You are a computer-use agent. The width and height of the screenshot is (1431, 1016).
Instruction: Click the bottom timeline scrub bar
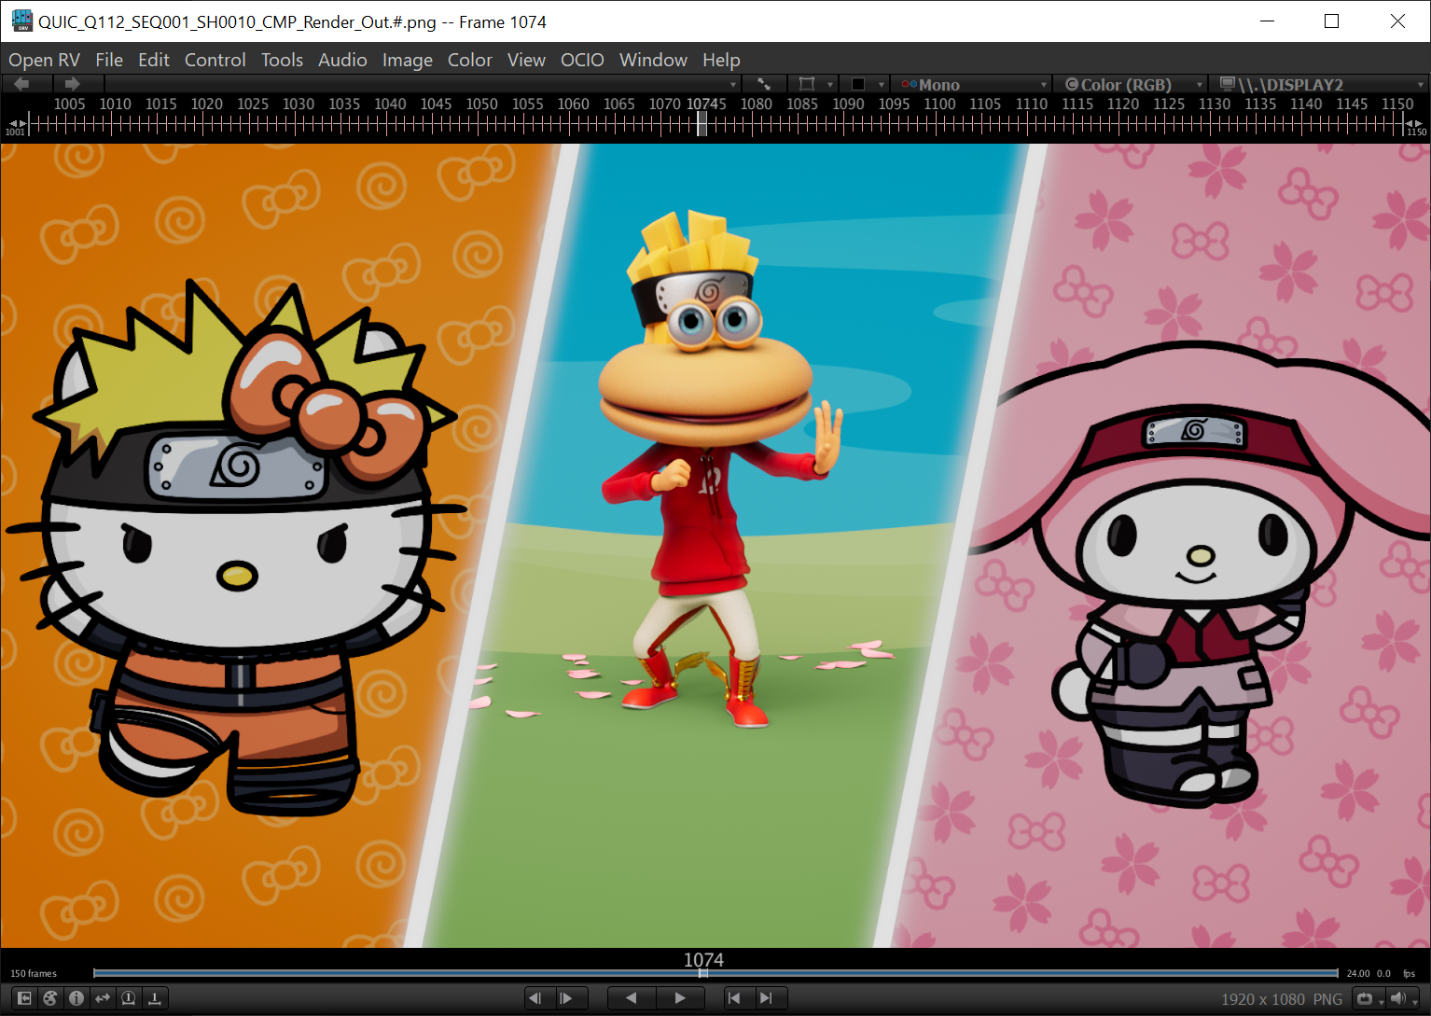click(715, 973)
